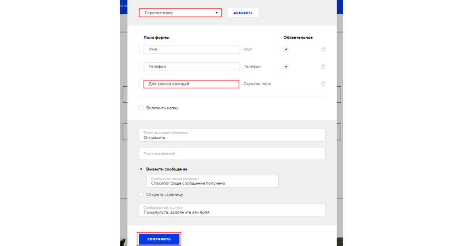Grab the drag handle of the Имя row
Viewport: 469px width, 246px height.
click(x=139, y=49)
